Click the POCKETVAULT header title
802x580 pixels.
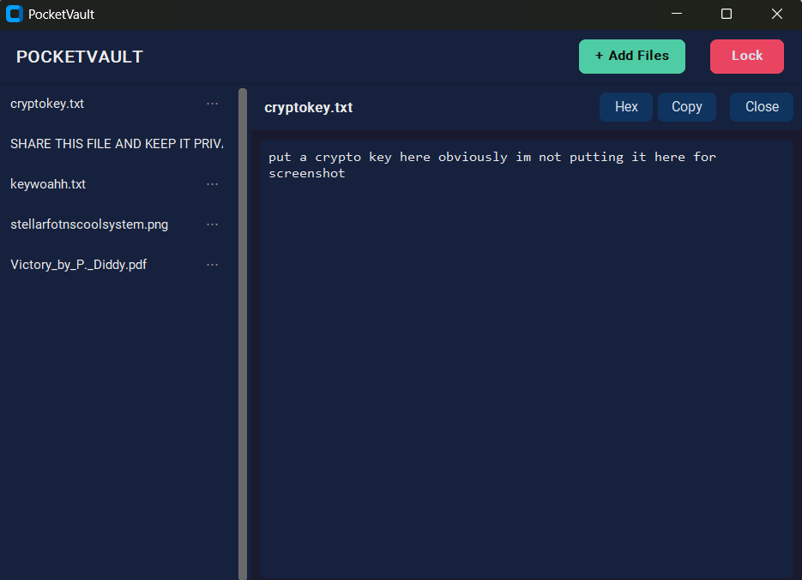coord(80,57)
